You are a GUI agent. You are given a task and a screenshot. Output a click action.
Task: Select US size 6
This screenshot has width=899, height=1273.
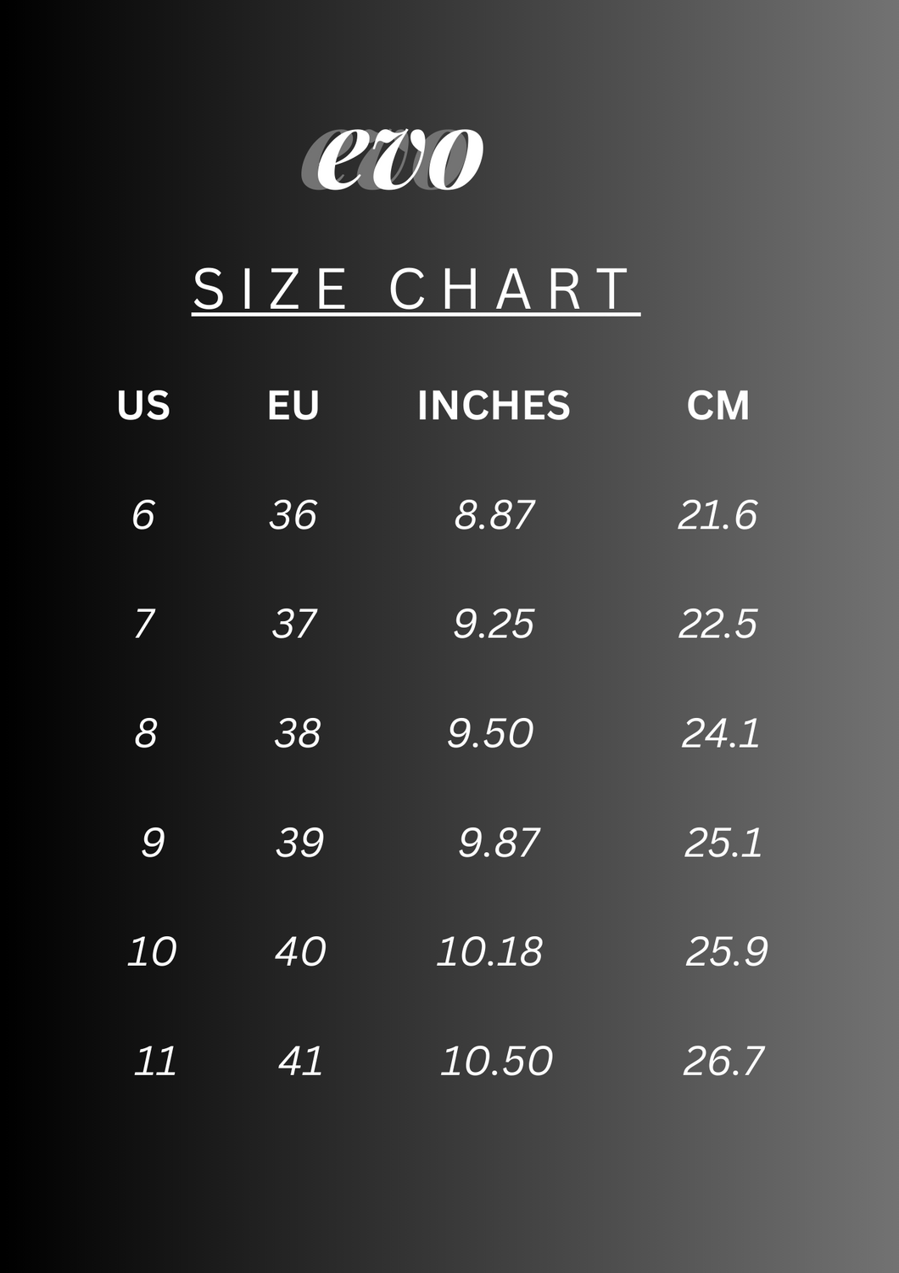click(143, 515)
